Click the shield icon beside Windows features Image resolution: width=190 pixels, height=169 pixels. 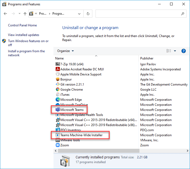coord(4,41)
